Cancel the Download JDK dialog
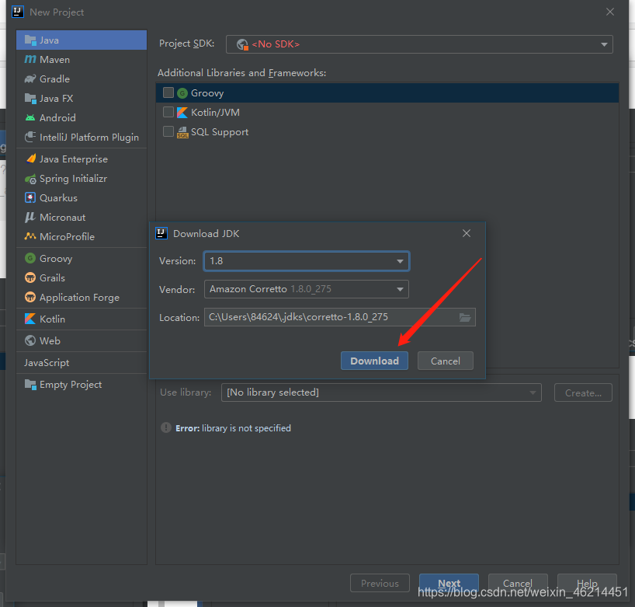 [445, 361]
